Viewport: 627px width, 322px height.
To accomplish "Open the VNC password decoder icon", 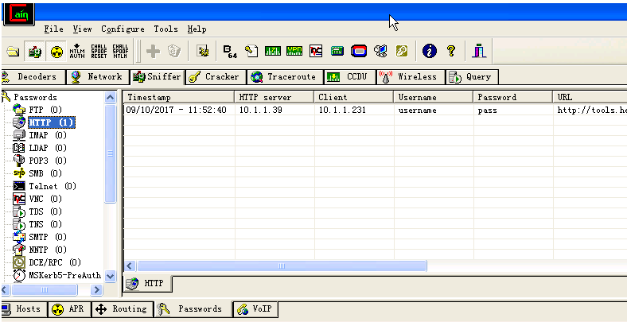I will [x=316, y=51].
